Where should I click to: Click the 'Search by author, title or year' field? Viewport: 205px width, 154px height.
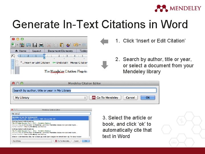[85, 90]
